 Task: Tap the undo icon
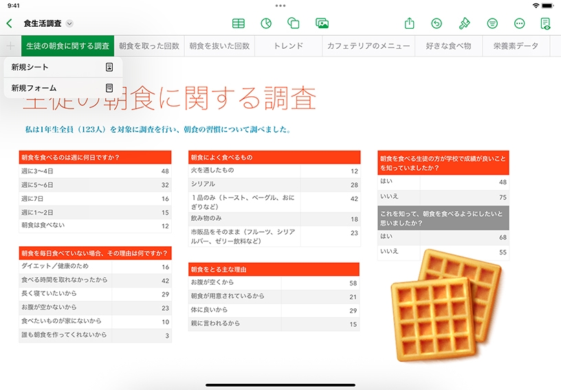[437, 23]
